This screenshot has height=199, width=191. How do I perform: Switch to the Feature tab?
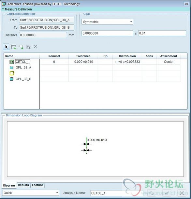coord(37,185)
